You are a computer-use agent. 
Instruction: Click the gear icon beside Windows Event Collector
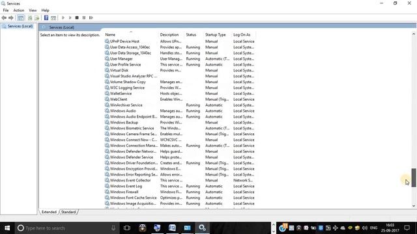tap(107, 180)
